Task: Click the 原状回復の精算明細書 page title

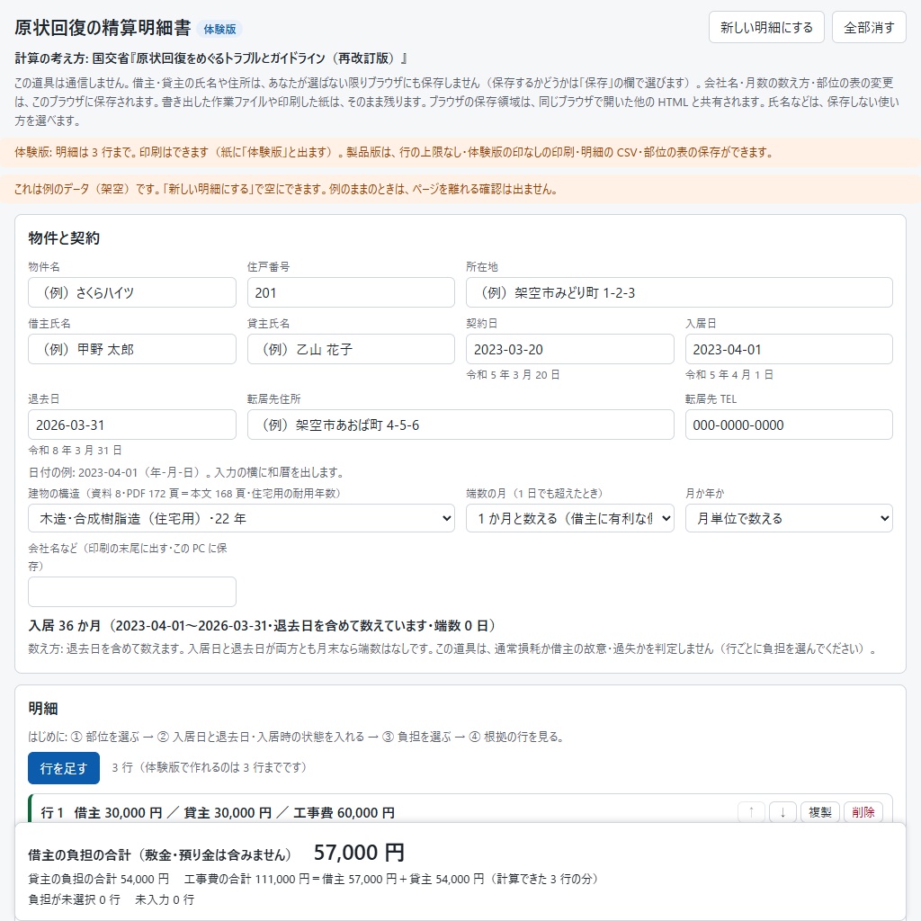Action: 103,28
